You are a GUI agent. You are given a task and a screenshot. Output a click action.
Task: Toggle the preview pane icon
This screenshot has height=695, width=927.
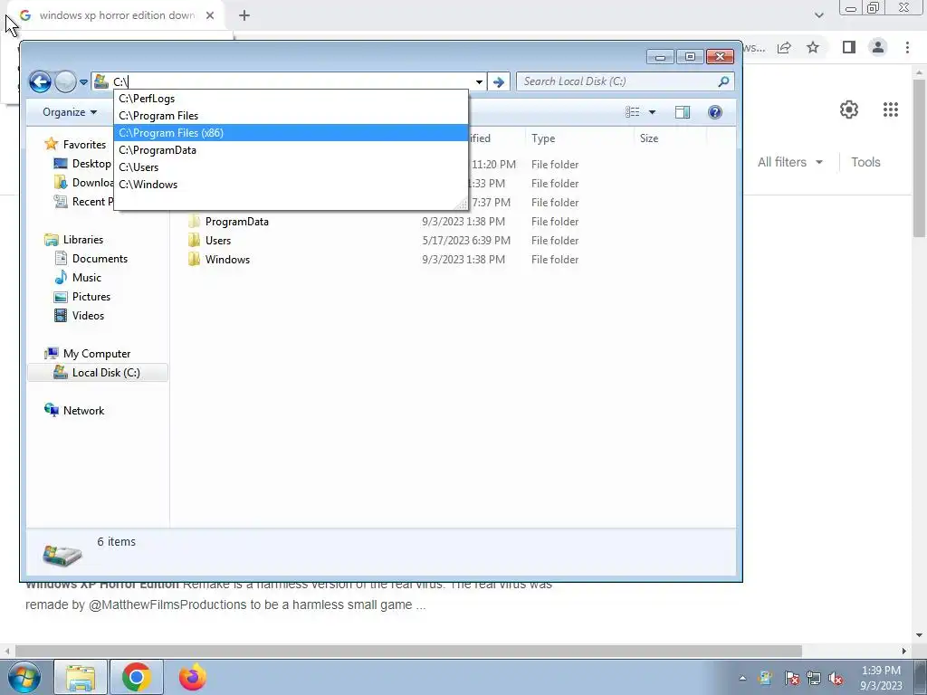(683, 111)
